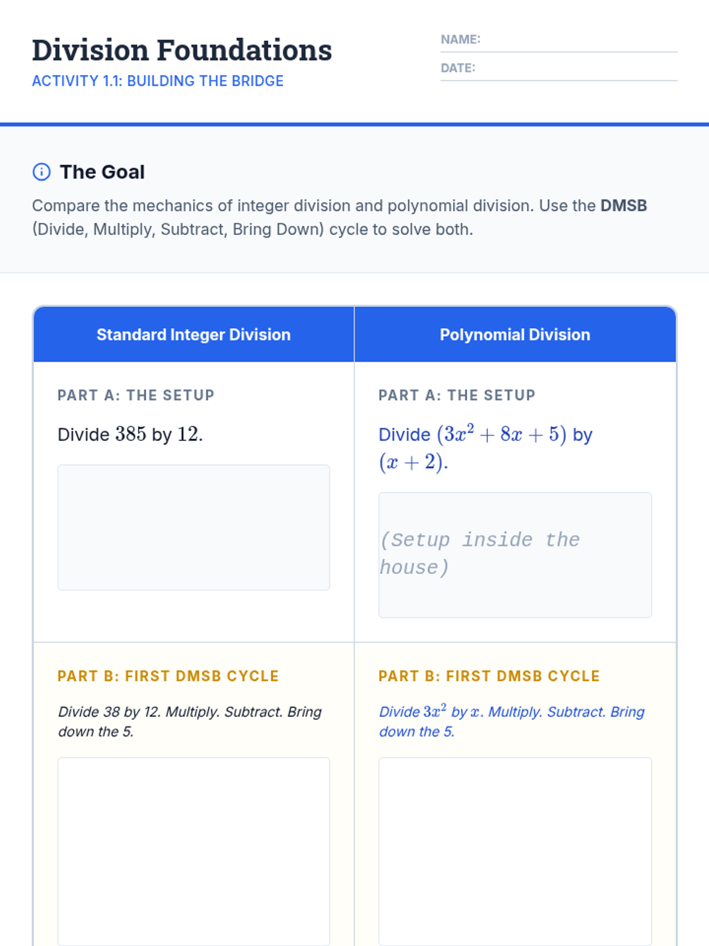Click the Divide 385 by 12 problem text

click(130, 435)
